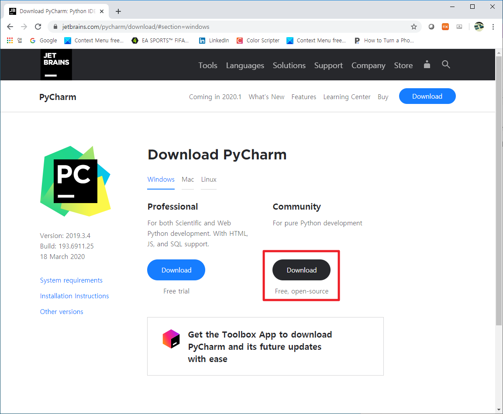Open the second Context Menu free bookmark

(316, 41)
